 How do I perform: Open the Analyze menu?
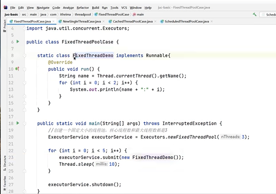pos(68,7)
